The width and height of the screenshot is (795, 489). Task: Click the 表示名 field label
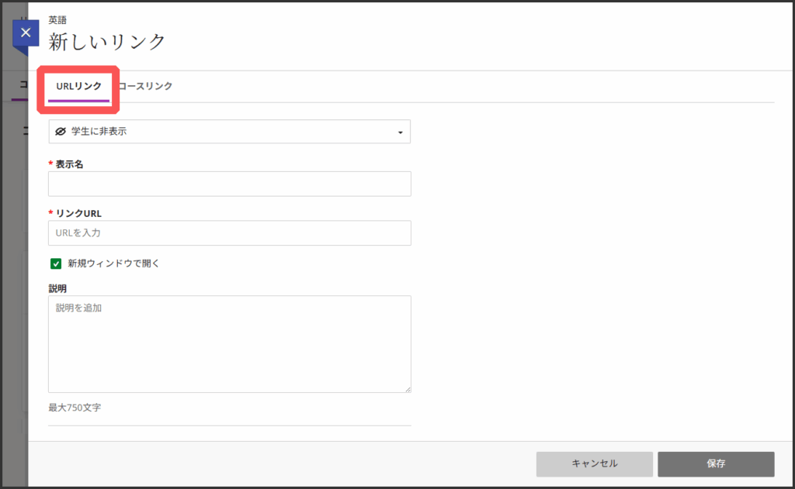[69, 164]
